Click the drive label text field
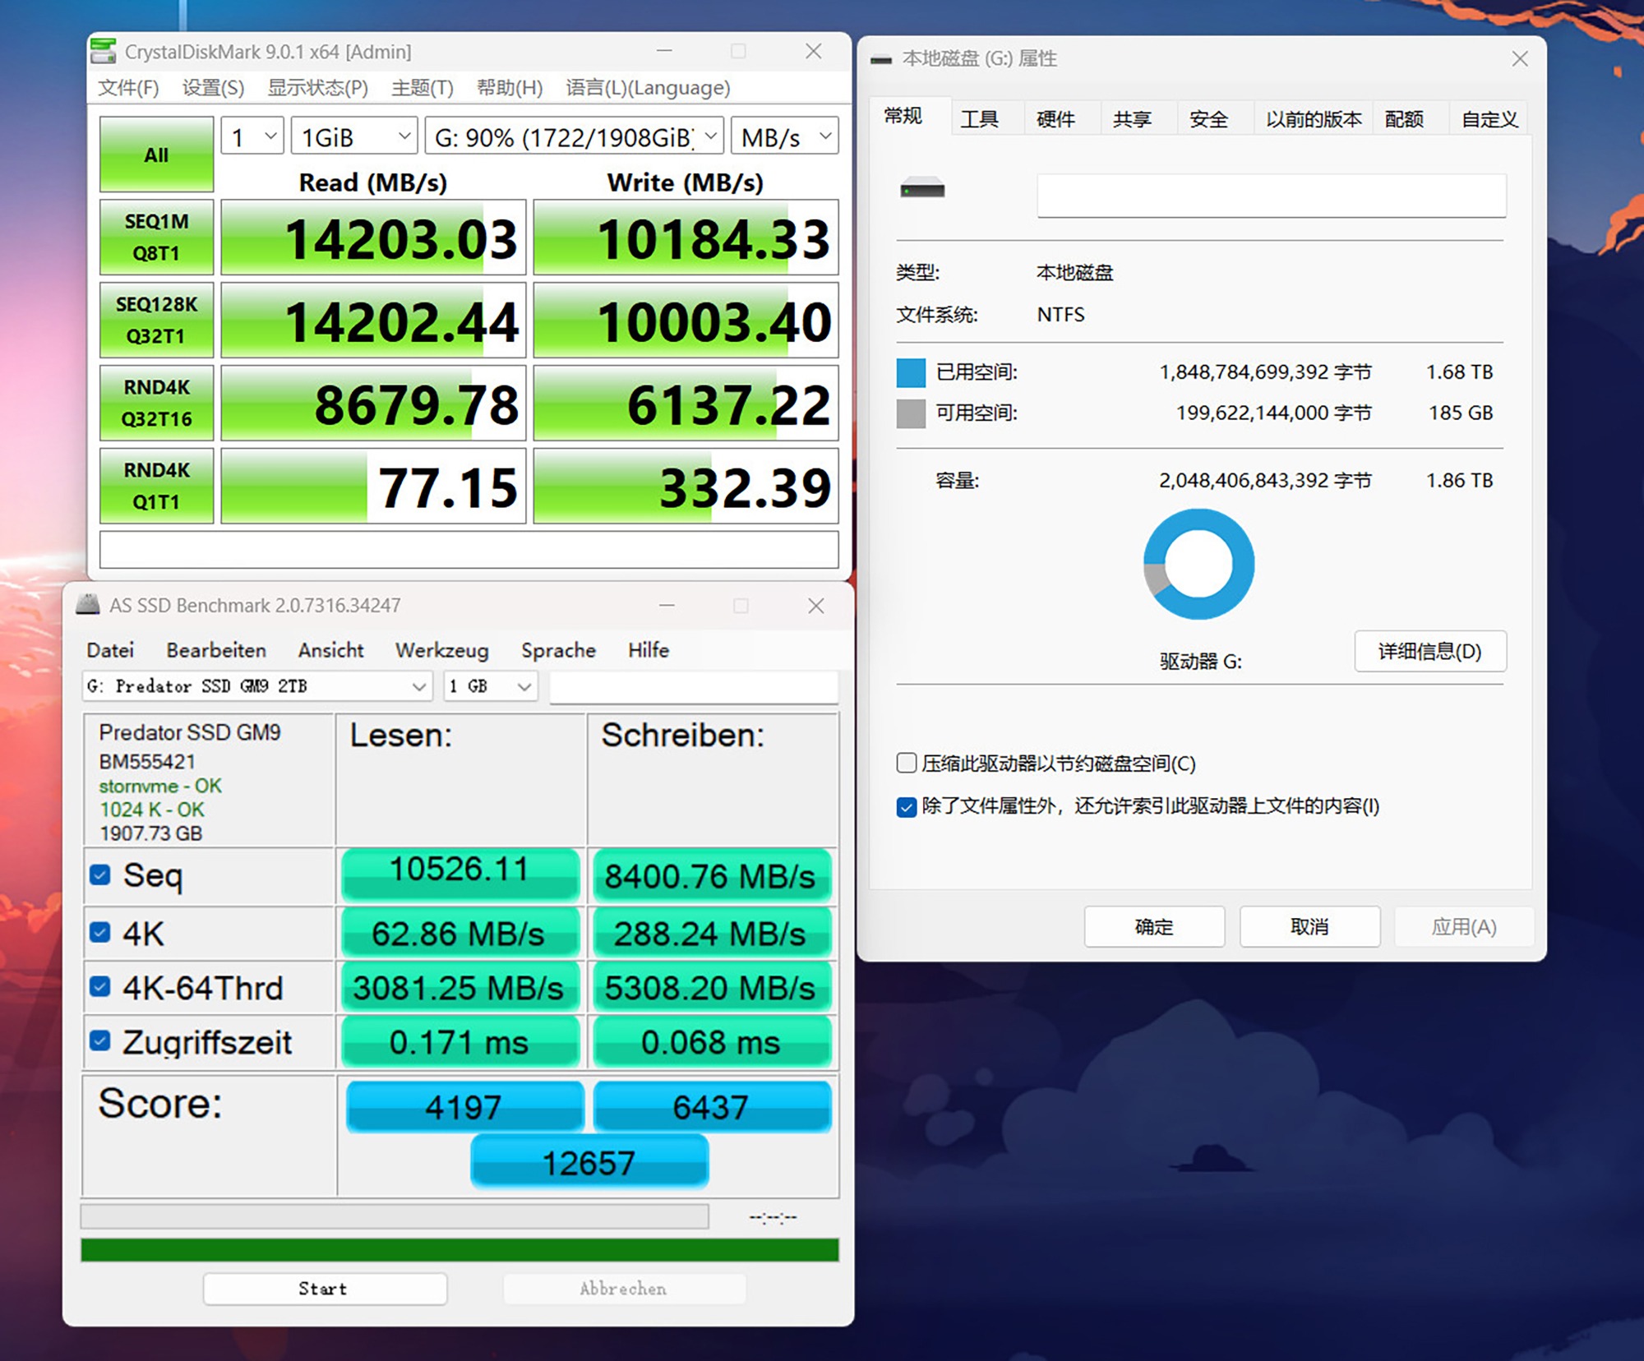The width and height of the screenshot is (1644, 1361). click(x=1271, y=196)
